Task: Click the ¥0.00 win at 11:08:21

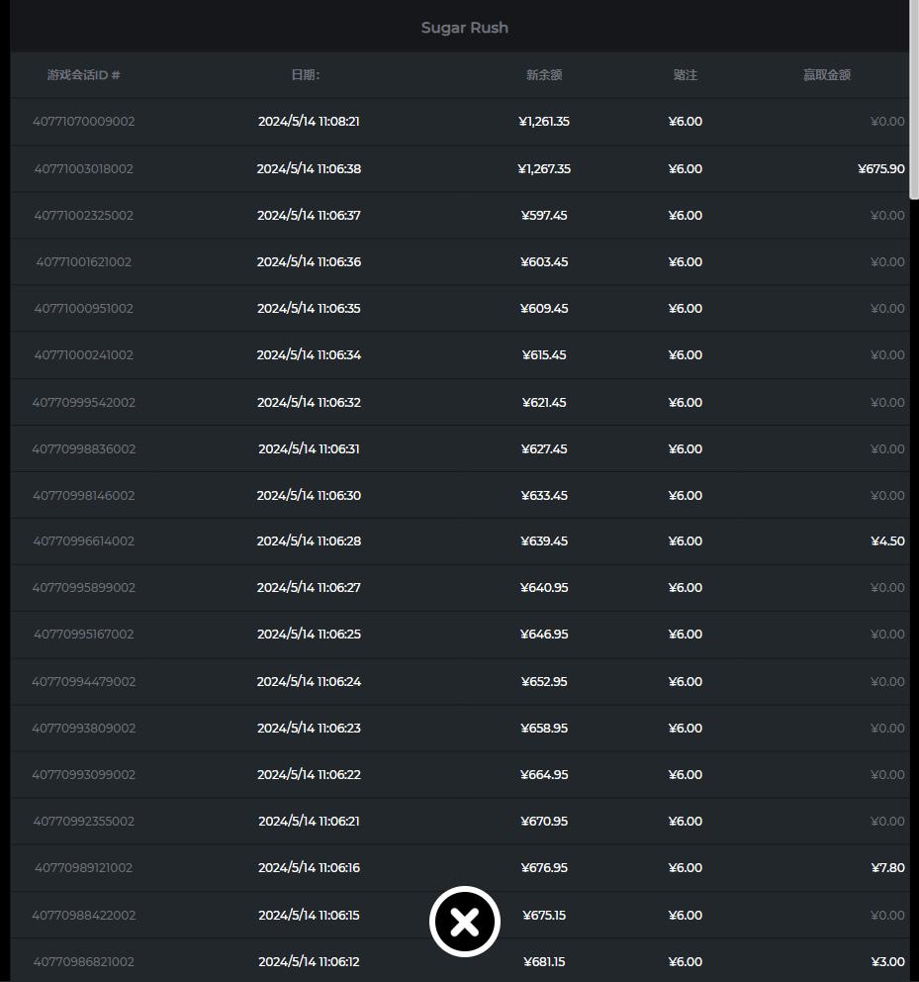Action: pos(887,122)
